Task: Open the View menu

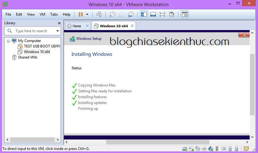Action: [x=31, y=14]
